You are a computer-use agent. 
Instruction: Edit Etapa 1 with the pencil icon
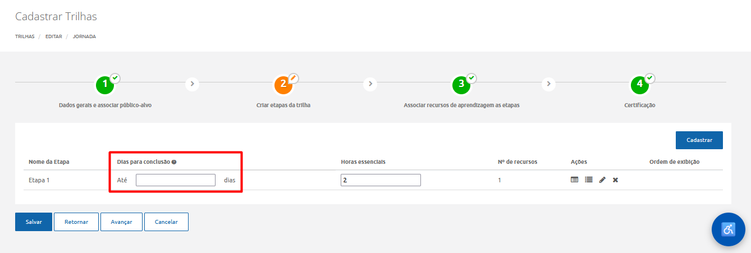point(602,180)
